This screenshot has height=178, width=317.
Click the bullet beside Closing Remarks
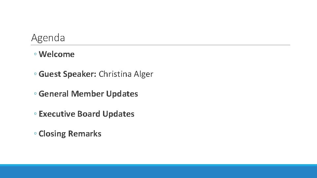pos(35,133)
